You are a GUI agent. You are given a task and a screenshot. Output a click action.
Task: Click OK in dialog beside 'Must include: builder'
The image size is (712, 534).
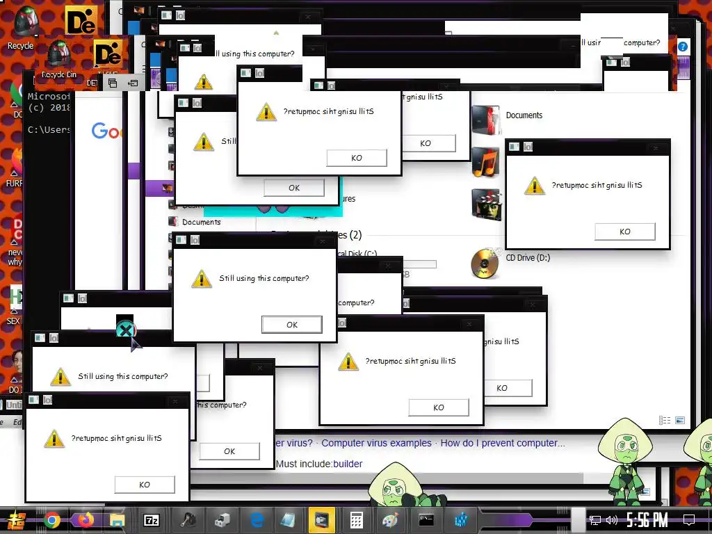pyautogui.click(x=229, y=451)
